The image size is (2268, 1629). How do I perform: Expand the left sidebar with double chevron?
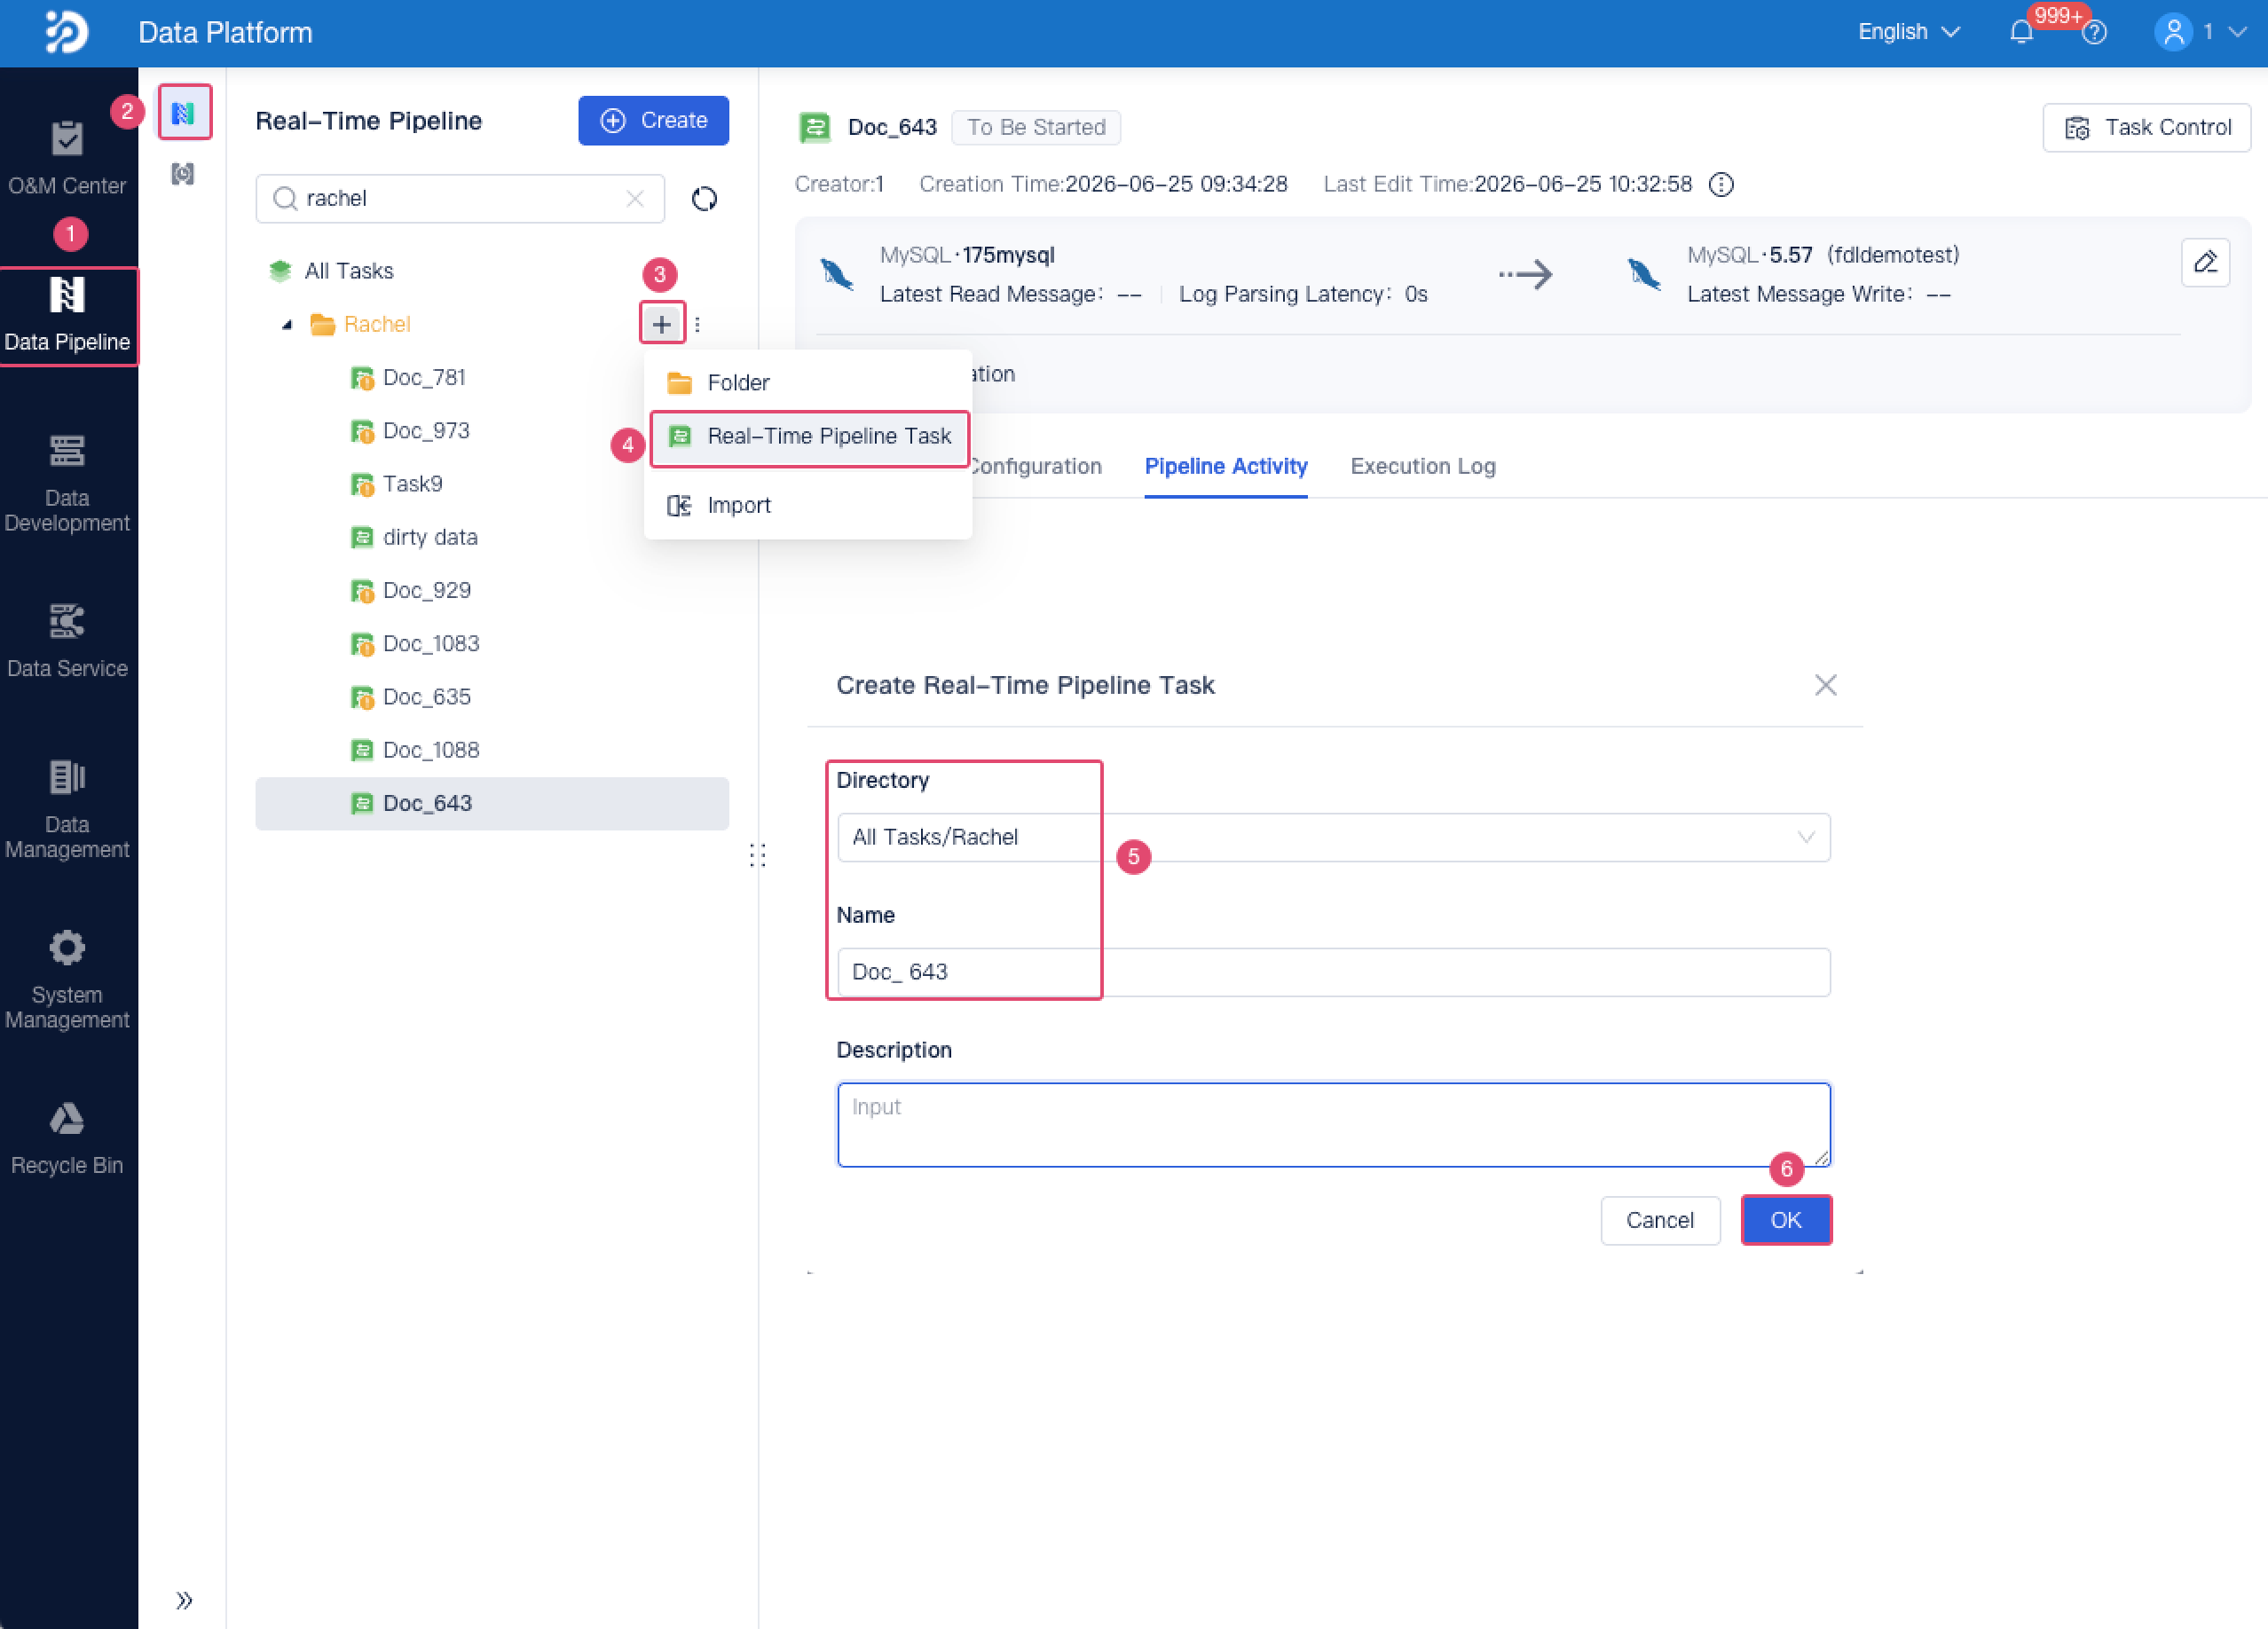pos(184,1600)
